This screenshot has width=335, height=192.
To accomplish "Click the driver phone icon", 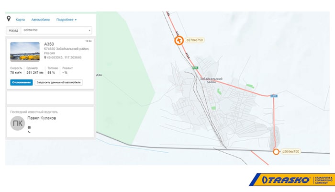I will coord(29,132).
